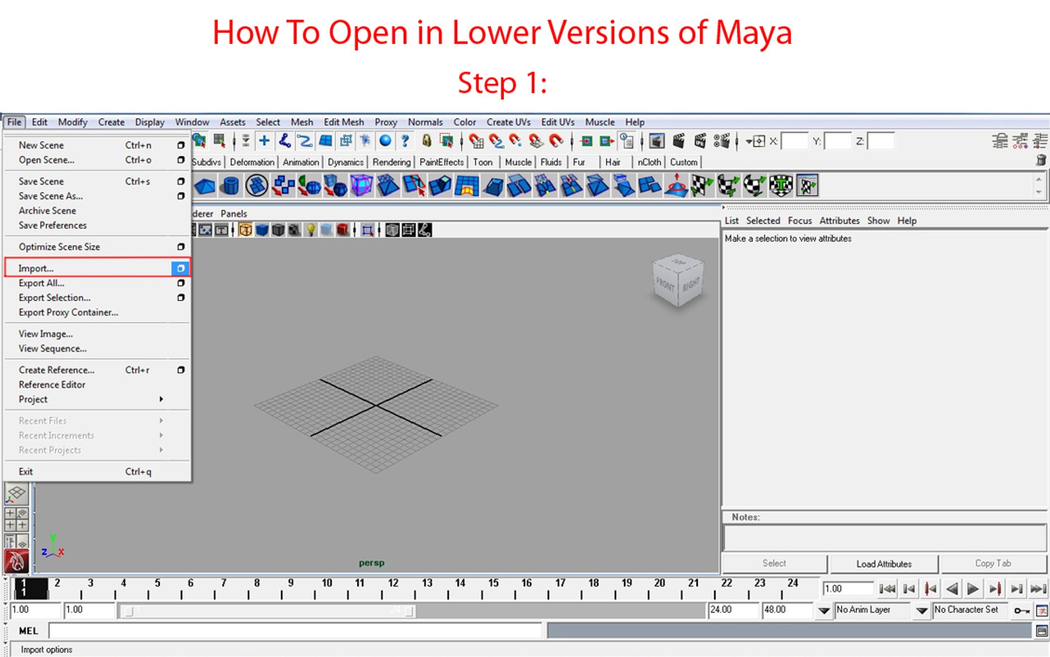Click the red Maya logo layout icon
The image size is (1050, 657).
click(x=16, y=561)
